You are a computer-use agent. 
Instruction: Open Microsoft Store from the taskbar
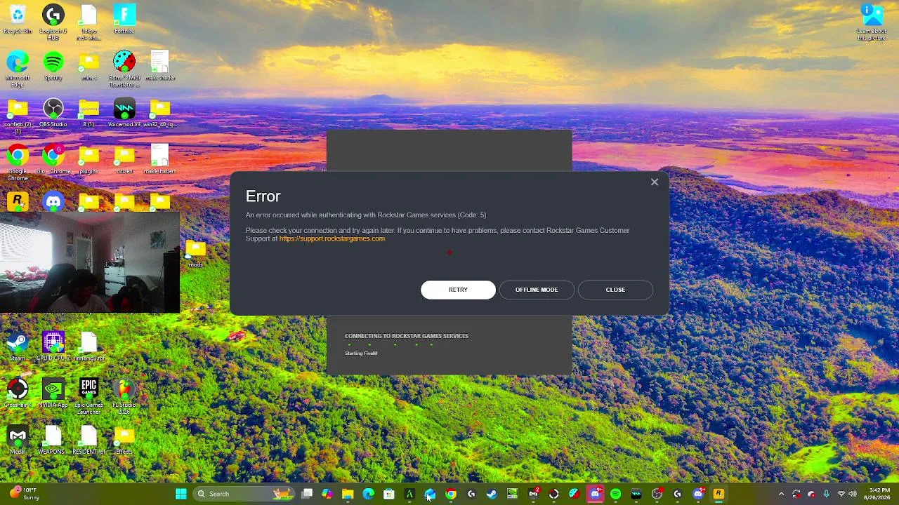click(388, 494)
